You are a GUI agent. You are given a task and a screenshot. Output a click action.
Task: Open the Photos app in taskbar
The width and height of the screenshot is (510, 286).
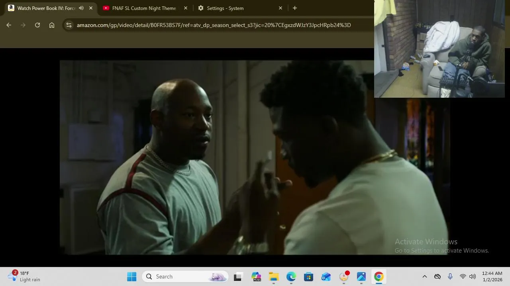[x=361, y=276]
